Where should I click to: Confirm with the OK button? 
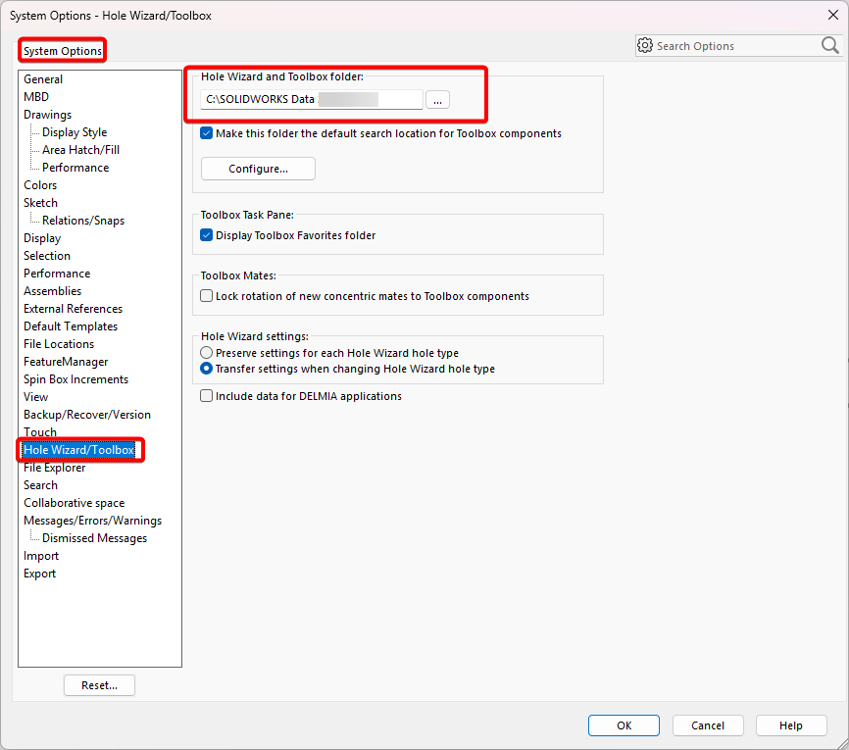coord(624,725)
